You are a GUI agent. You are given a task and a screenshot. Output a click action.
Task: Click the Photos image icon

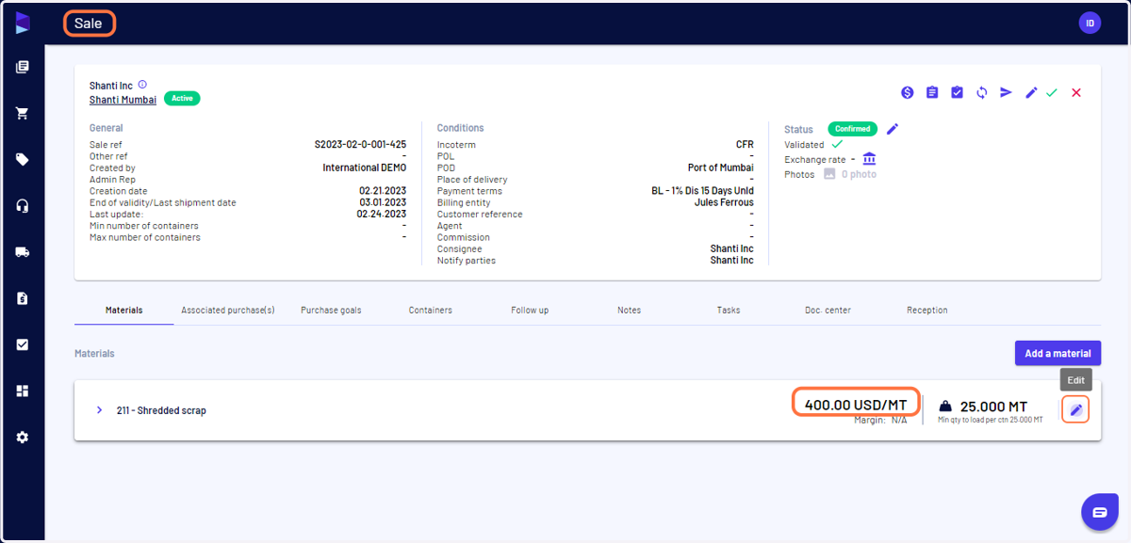pyautogui.click(x=830, y=174)
